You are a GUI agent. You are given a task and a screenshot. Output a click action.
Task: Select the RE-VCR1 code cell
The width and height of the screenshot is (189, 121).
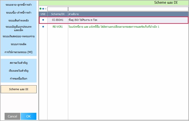[x=58, y=27]
